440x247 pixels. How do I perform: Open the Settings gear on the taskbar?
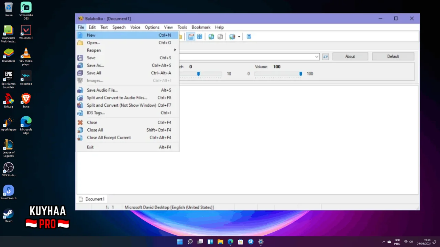pos(261,242)
